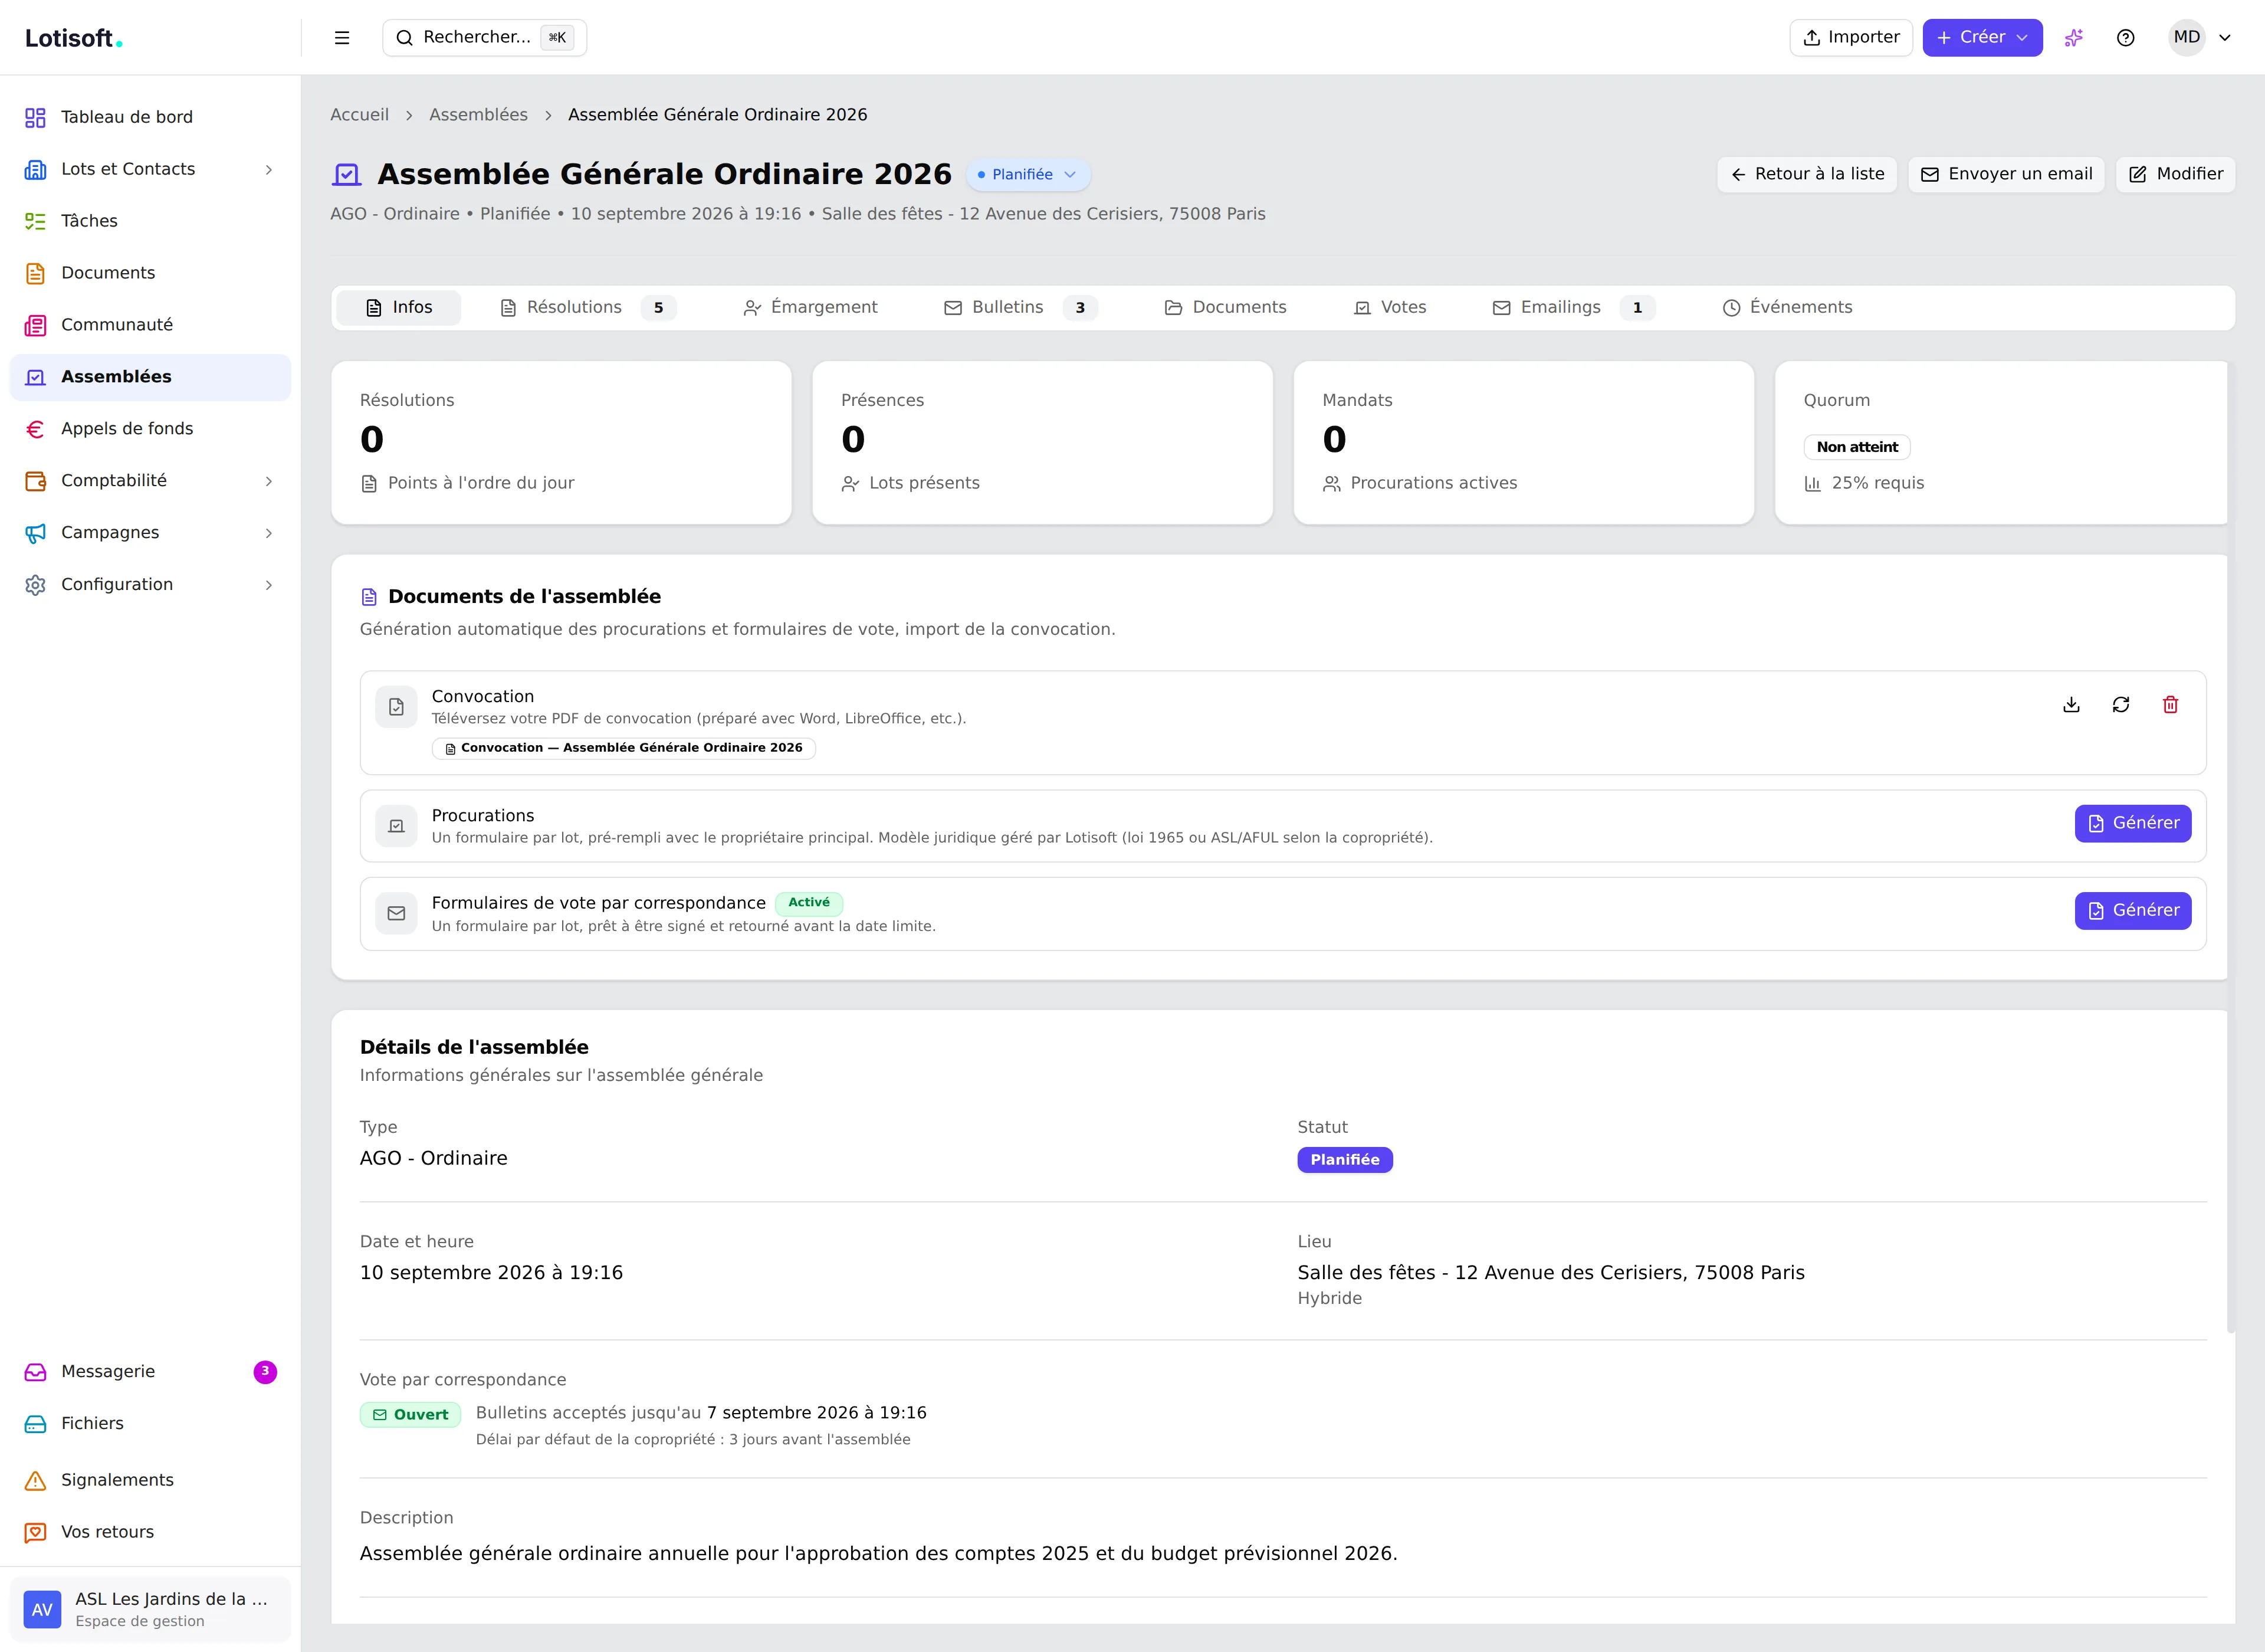Click the Vos retours feedback icon

35,1532
